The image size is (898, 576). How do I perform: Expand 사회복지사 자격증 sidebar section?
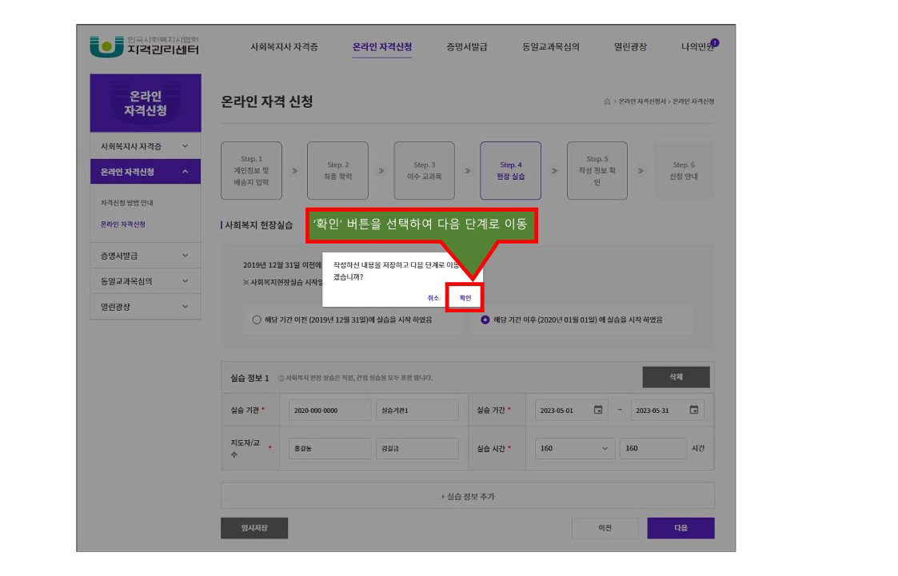click(x=146, y=146)
